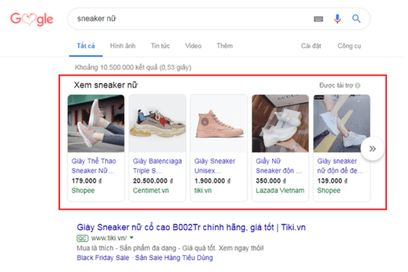Click the 350.000 đ price

[271, 181]
